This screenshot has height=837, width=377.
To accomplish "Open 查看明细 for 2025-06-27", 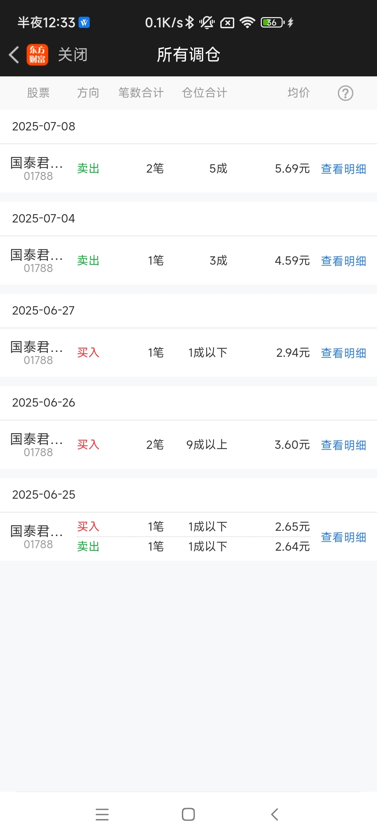I will [x=343, y=353].
